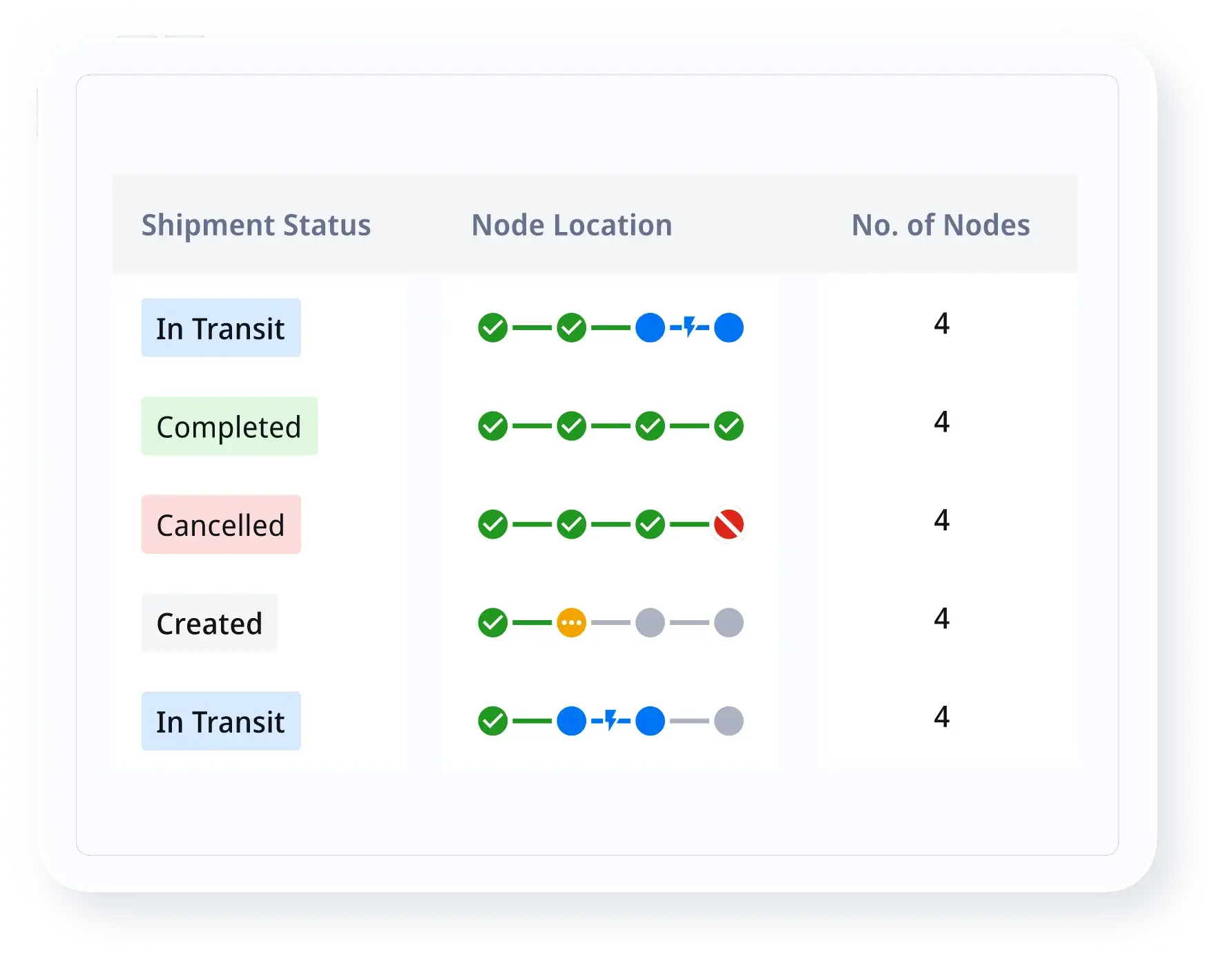Screen dimensions: 1214x953
Task: Open the Completed status badge
Action: tap(229, 427)
